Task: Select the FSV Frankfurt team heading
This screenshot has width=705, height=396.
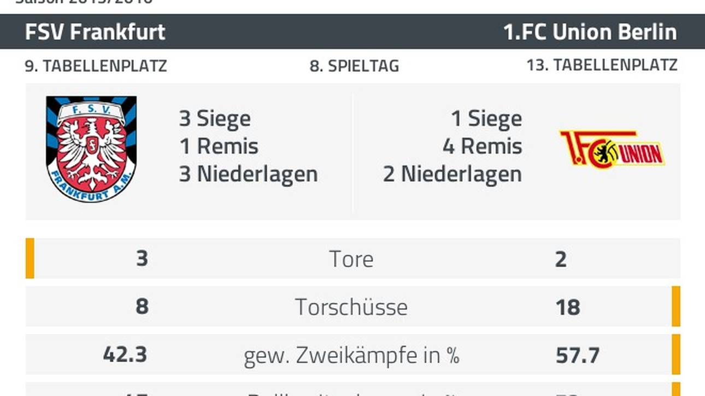Action: pyautogui.click(x=95, y=32)
